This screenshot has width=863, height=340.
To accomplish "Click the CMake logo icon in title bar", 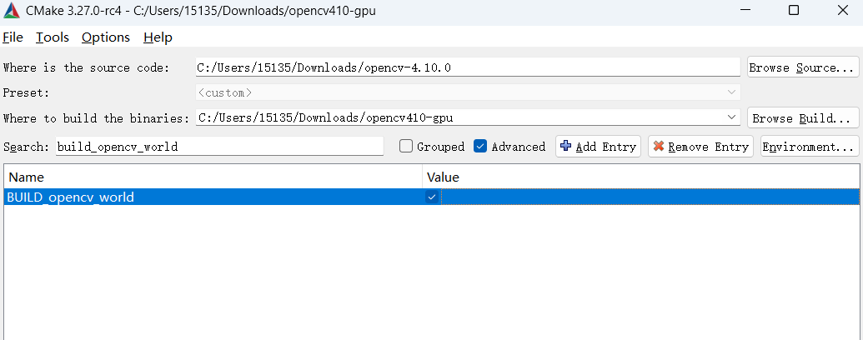I will (12, 11).
